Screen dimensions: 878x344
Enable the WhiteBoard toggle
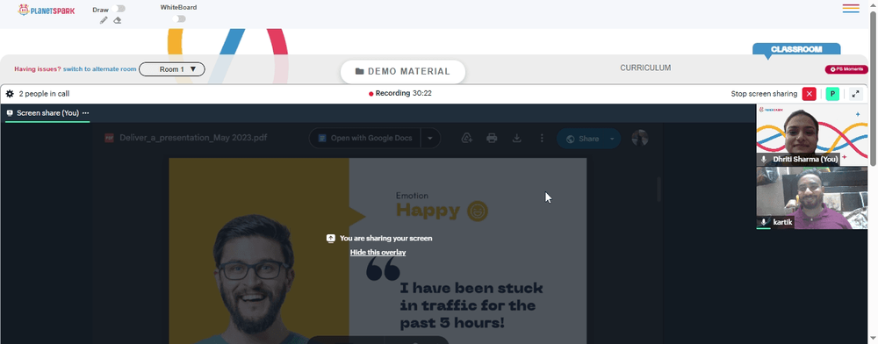(178, 18)
